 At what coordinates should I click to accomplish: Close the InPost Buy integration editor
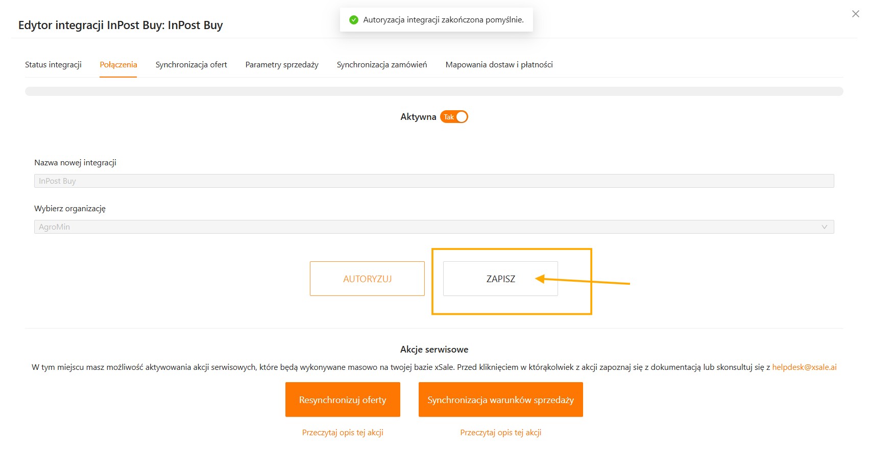click(856, 14)
